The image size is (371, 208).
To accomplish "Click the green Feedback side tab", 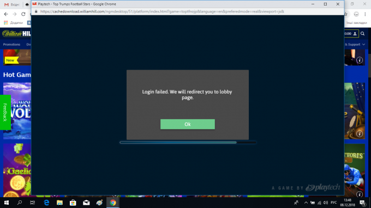I will [5, 112].
